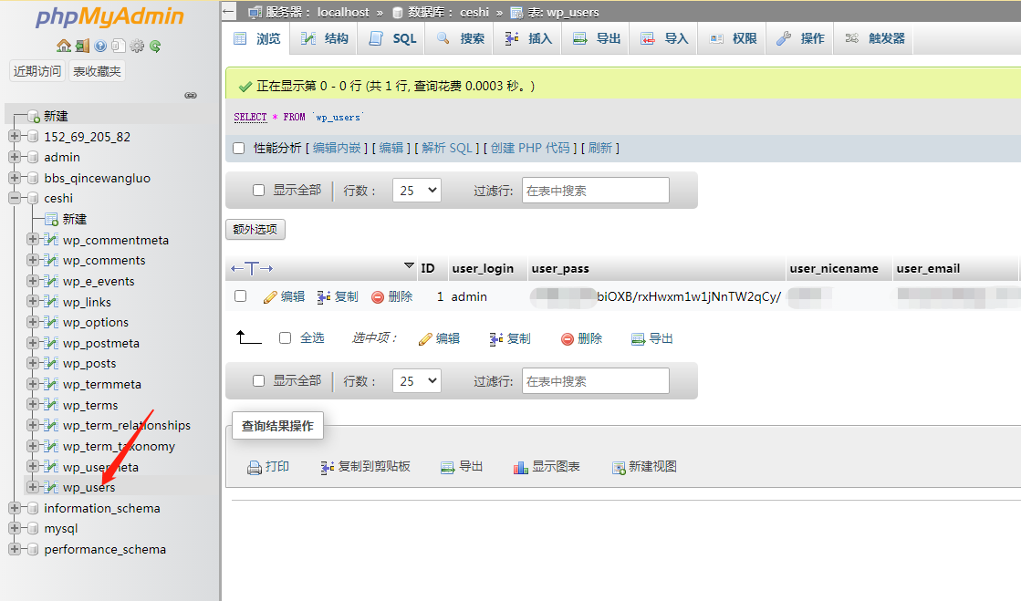The width and height of the screenshot is (1021, 601).
Task: Open the 插入 tab
Action: 528,38
